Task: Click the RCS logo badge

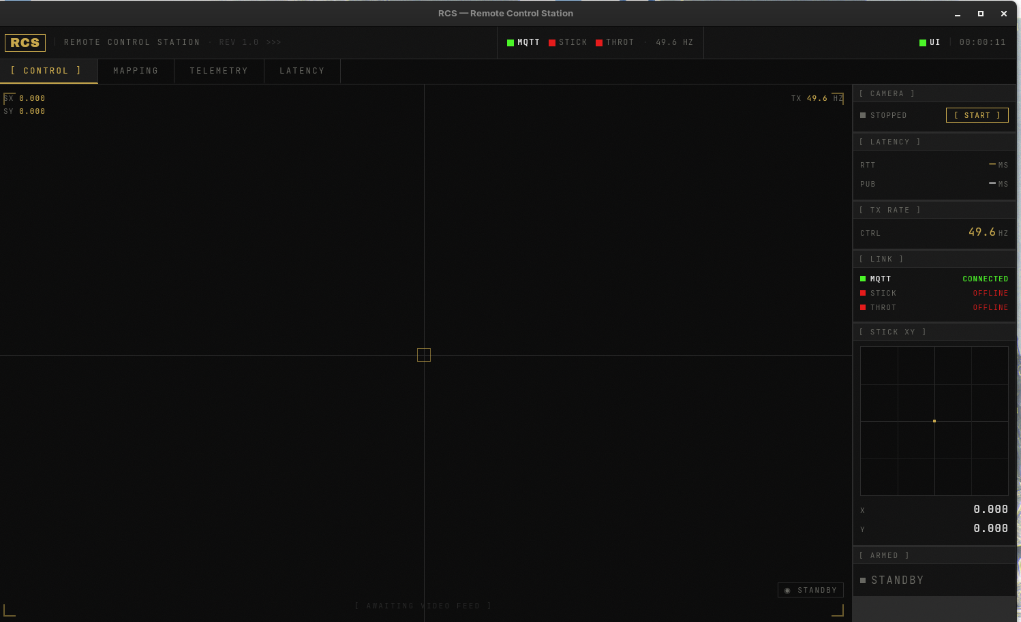Action: pos(25,42)
